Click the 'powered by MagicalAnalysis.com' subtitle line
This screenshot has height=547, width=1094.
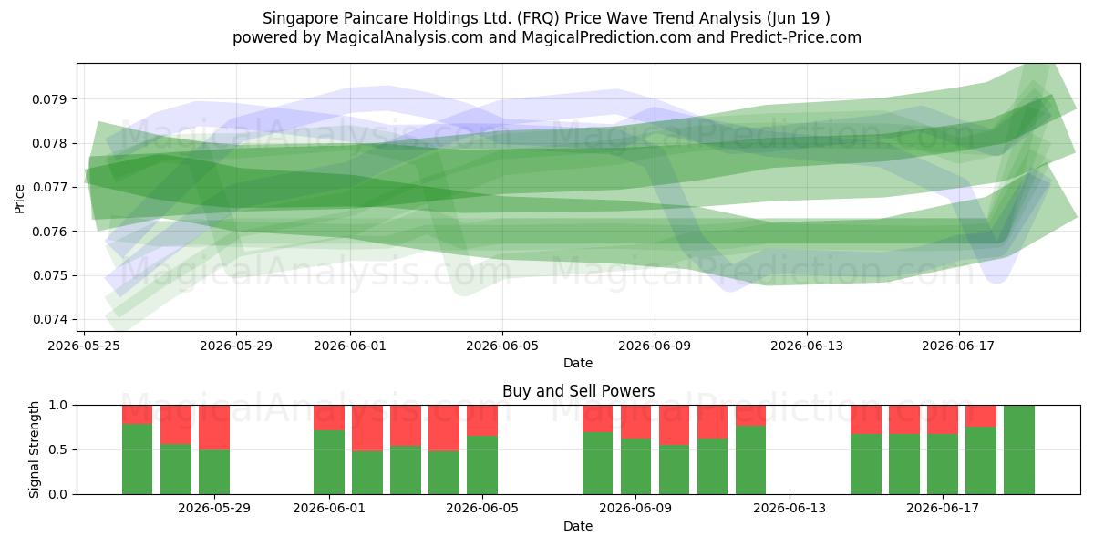[547, 37]
